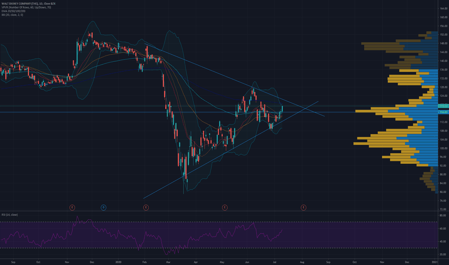Click the Feb label on time axis
449x265 pixels.
[145, 262]
